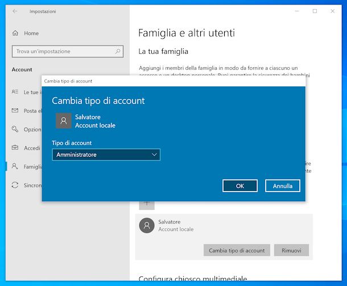
Task: Confirm with the OK button
Action: point(240,186)
